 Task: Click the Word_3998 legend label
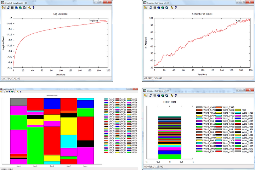point(209,149)
